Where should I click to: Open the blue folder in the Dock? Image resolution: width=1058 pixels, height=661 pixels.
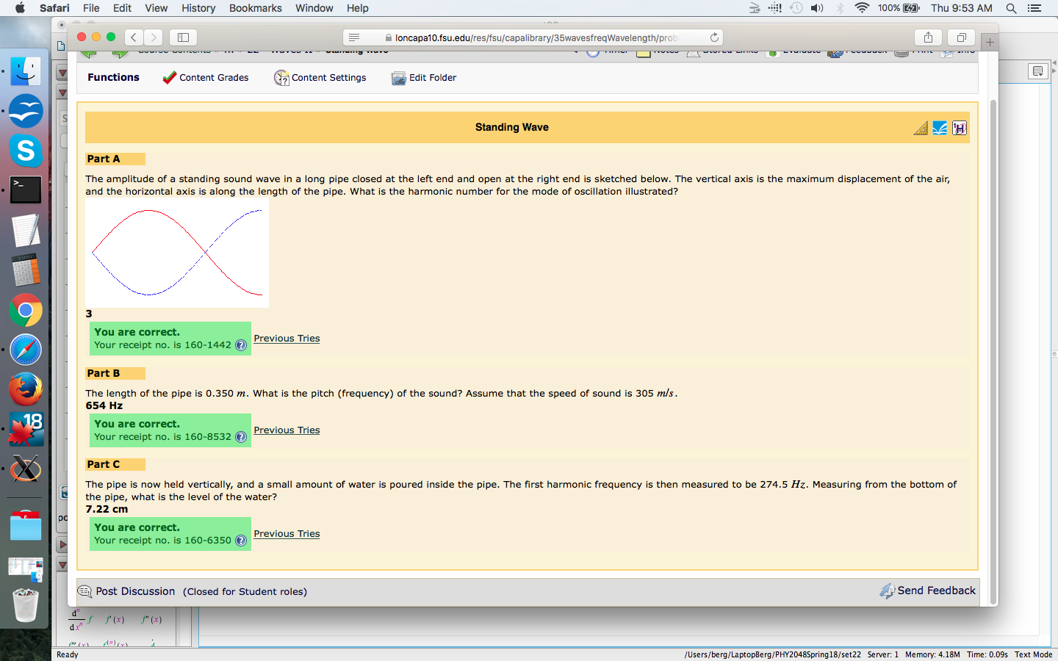pyautogui.click(x=26, y=525)
